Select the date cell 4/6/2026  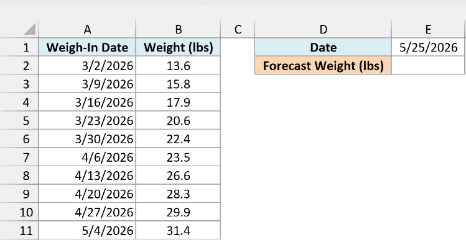pos(87,157)
